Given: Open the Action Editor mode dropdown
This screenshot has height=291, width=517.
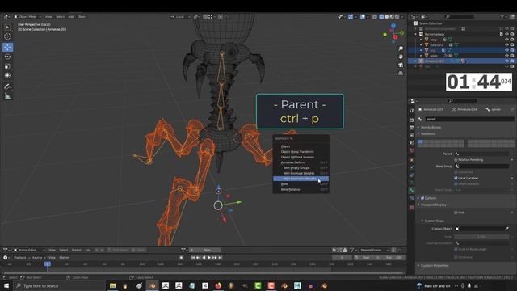Looking at the screenshot, I should coord(27,250).
